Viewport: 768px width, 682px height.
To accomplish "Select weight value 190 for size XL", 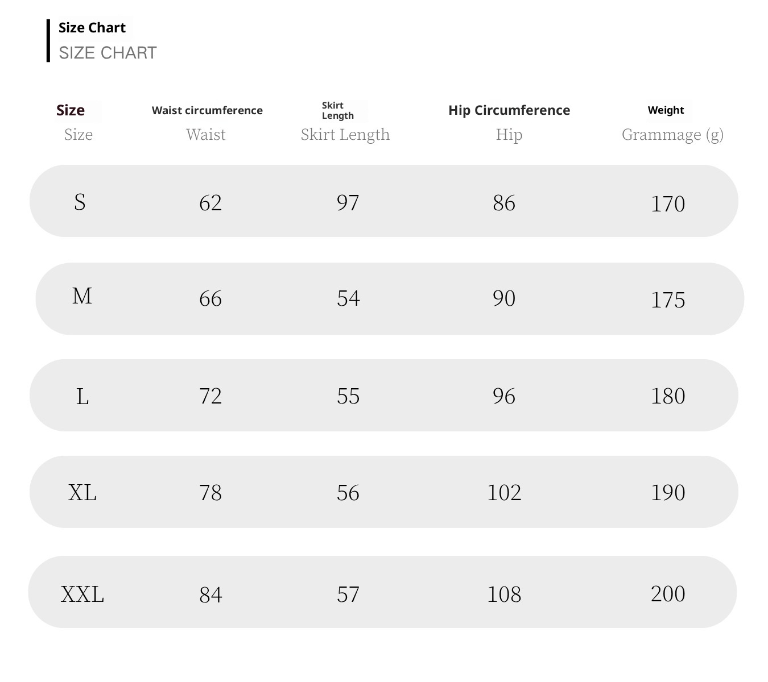I will 668,493.
